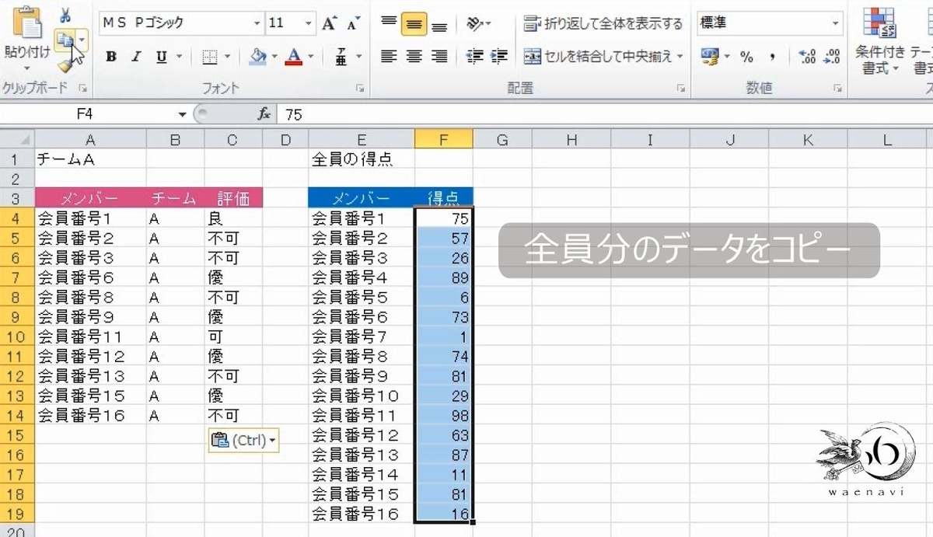933x537 pixels.
Task: Click the Increase Font Size icon
Action: pos(330,23)
